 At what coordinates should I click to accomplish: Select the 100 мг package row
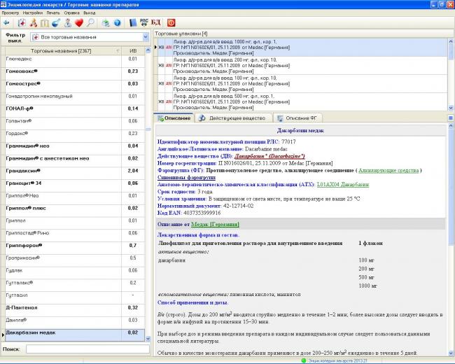click(302, 83)
